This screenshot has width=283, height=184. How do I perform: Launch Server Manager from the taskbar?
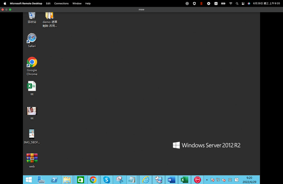[41, 180]
